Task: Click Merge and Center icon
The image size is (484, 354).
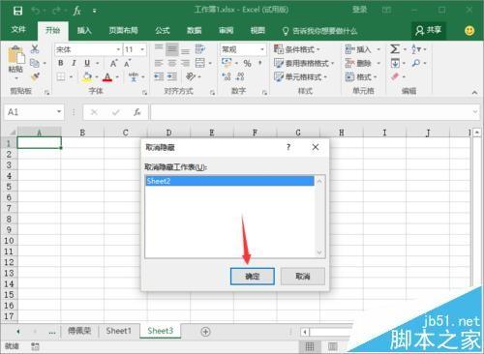Action: (200, 63)
